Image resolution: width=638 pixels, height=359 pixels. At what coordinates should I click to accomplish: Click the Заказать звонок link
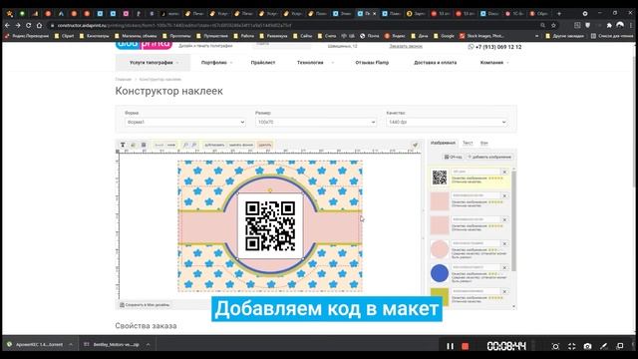pyautogui.click(x=406, y=47)
